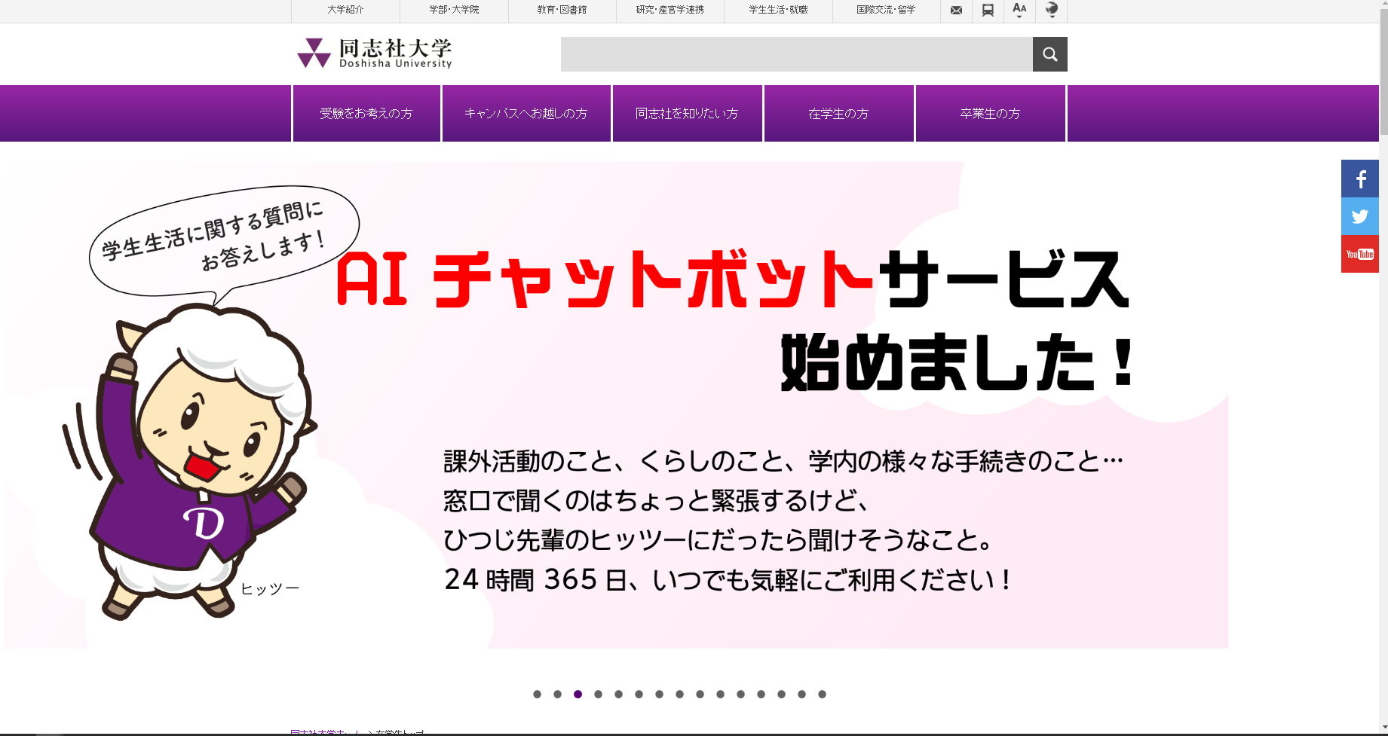Open the AI チャットボットサービス banner
Image resolution: width=1388 pixels, height=736 pixels.
(x=616, y=405)
